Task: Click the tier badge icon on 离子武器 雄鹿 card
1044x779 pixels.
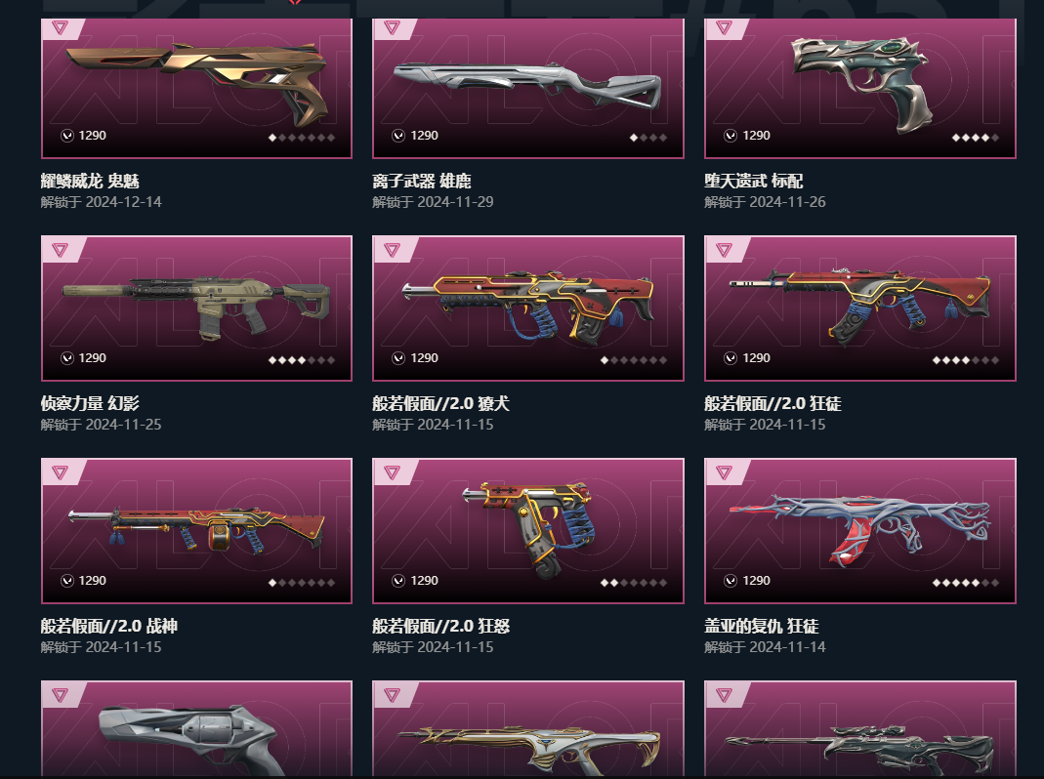Action: [392, 28]
